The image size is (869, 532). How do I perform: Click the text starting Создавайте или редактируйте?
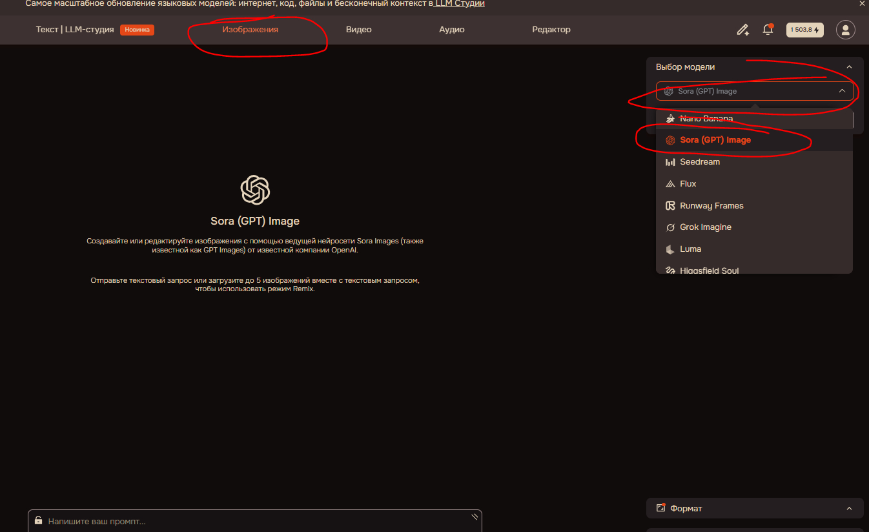pos(255,245)
